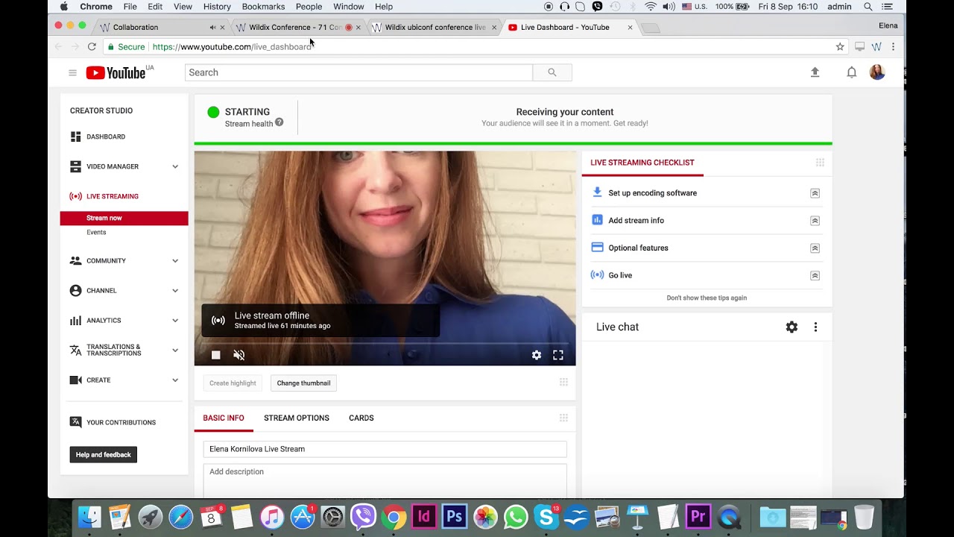Open the History menu in menu bar
The height and width of the screenshot is (537, 954).
[217, 7]
